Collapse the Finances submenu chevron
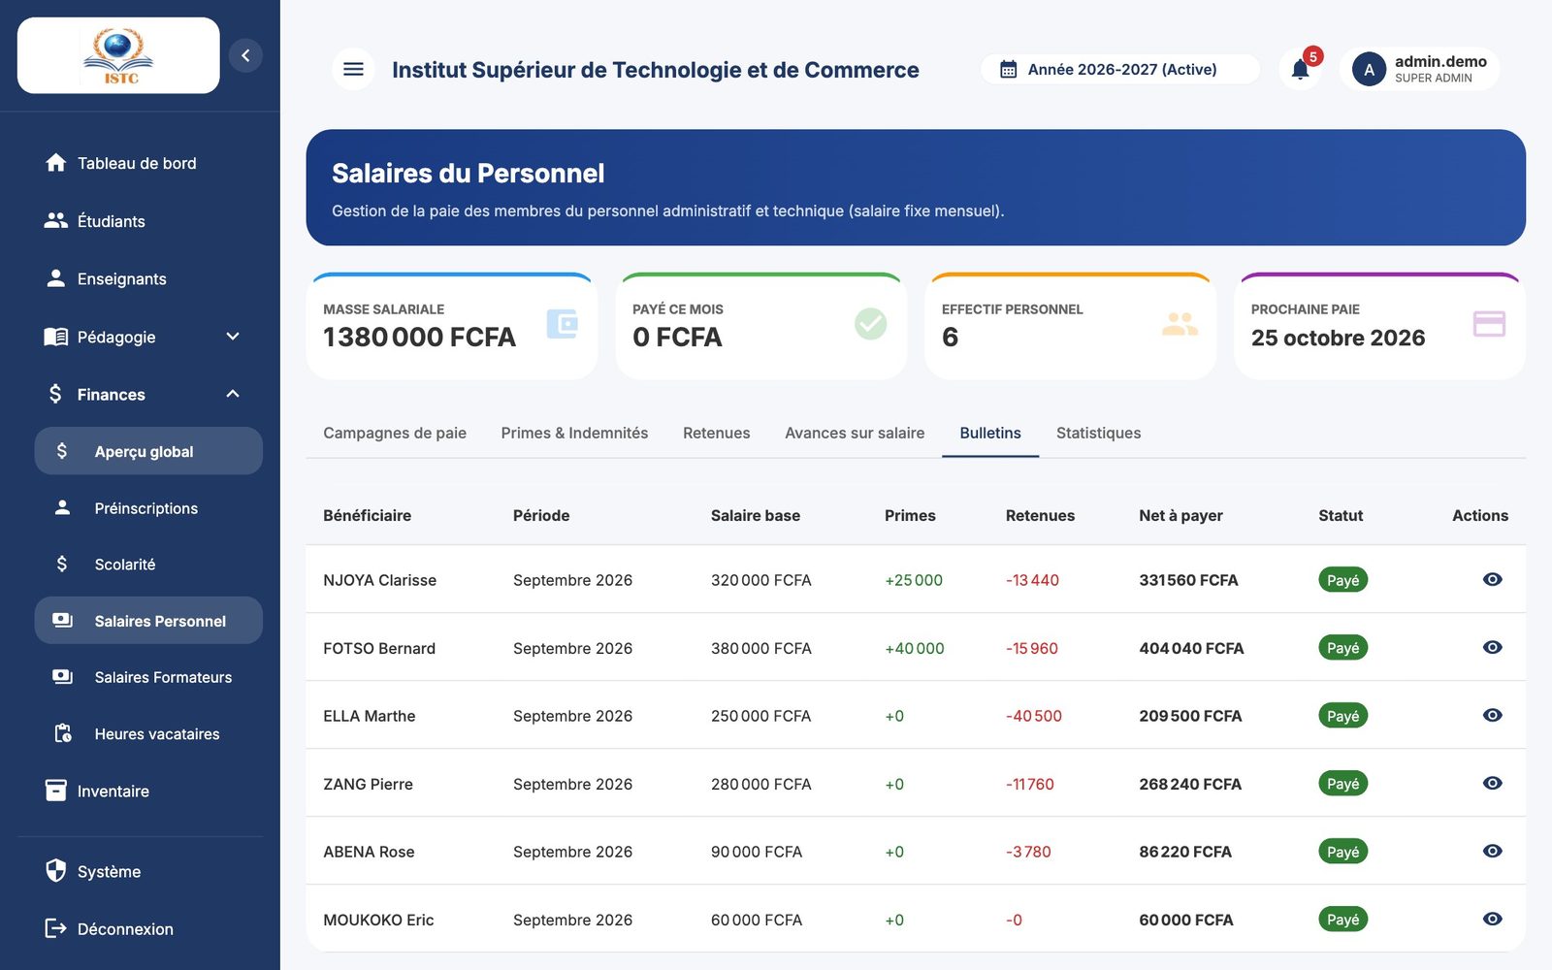1552x970 pixels. tap(233, 394)
